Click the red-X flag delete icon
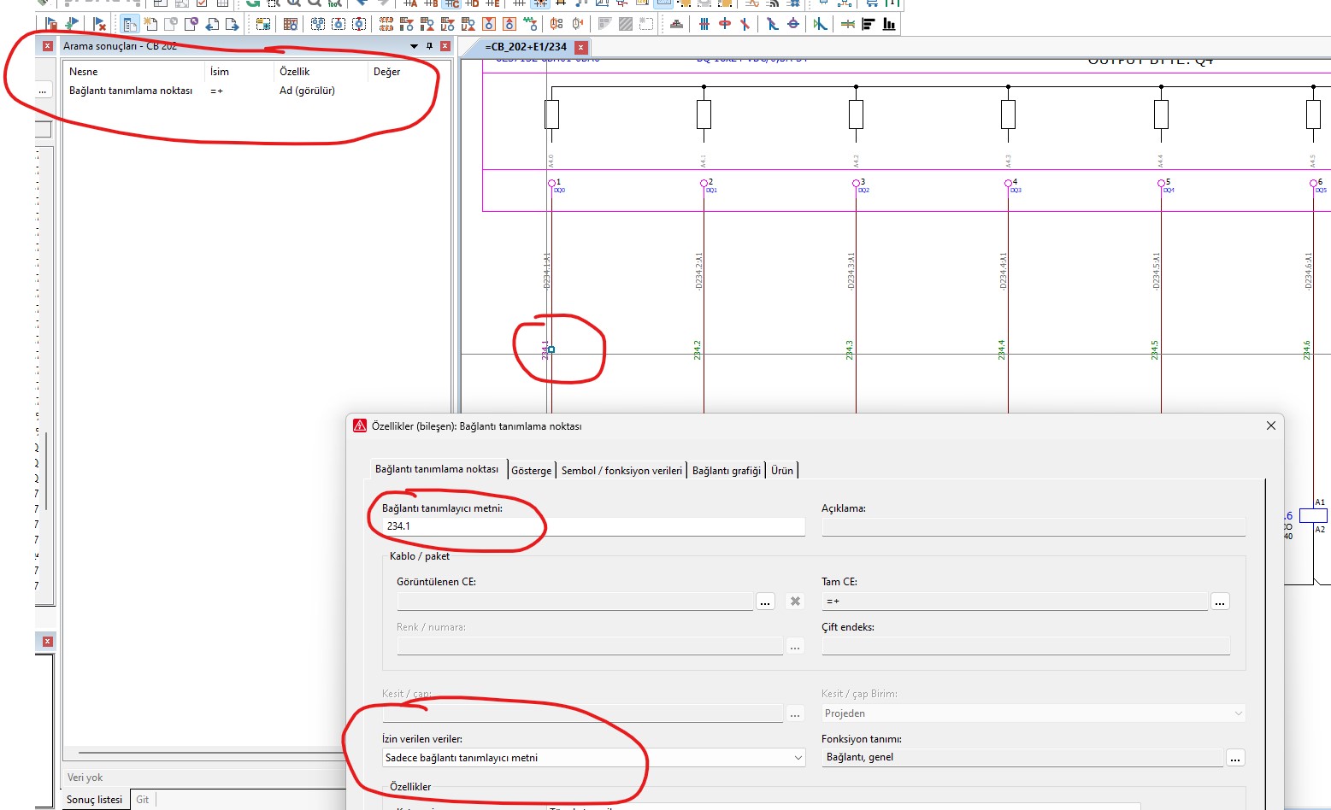The image size is (1331, 810). pos(99,24)
